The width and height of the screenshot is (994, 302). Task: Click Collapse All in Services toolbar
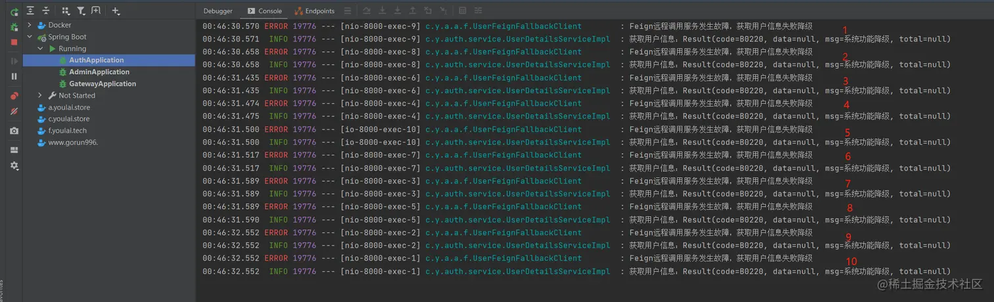(x=45, y=11)
